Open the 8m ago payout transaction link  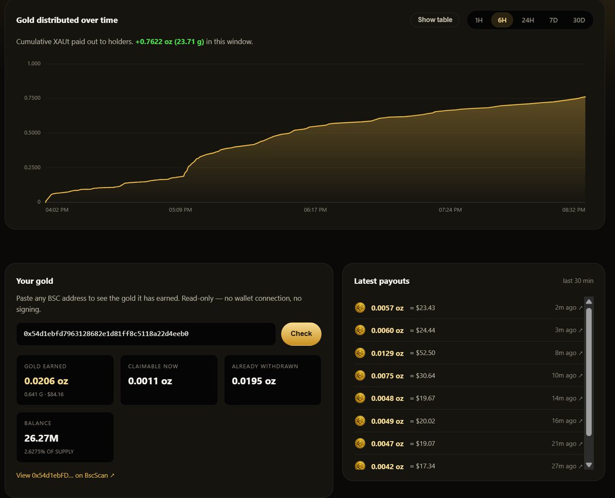[x=568, y=353]
